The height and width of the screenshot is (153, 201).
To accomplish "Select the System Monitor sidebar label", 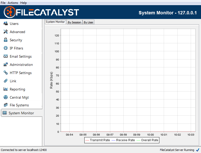I will tap(21, 113).
